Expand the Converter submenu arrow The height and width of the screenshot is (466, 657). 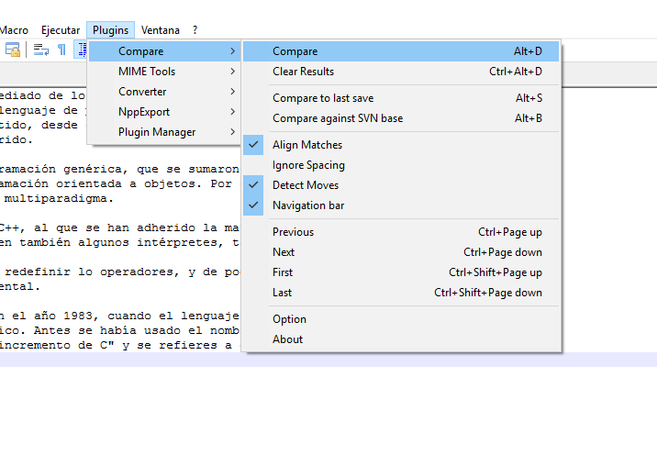point(232,92)
